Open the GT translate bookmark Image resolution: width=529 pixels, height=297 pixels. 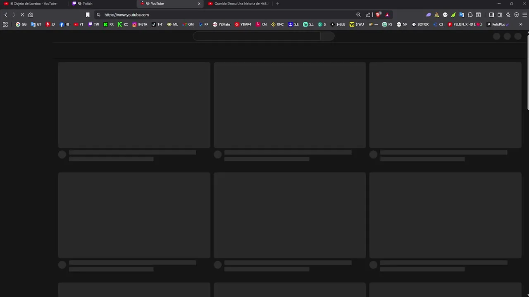tap(36, 24)
